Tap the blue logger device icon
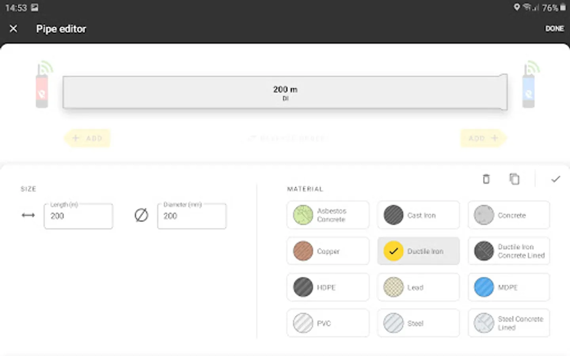This screenshot has height=356, width=570. coord(529,91)
